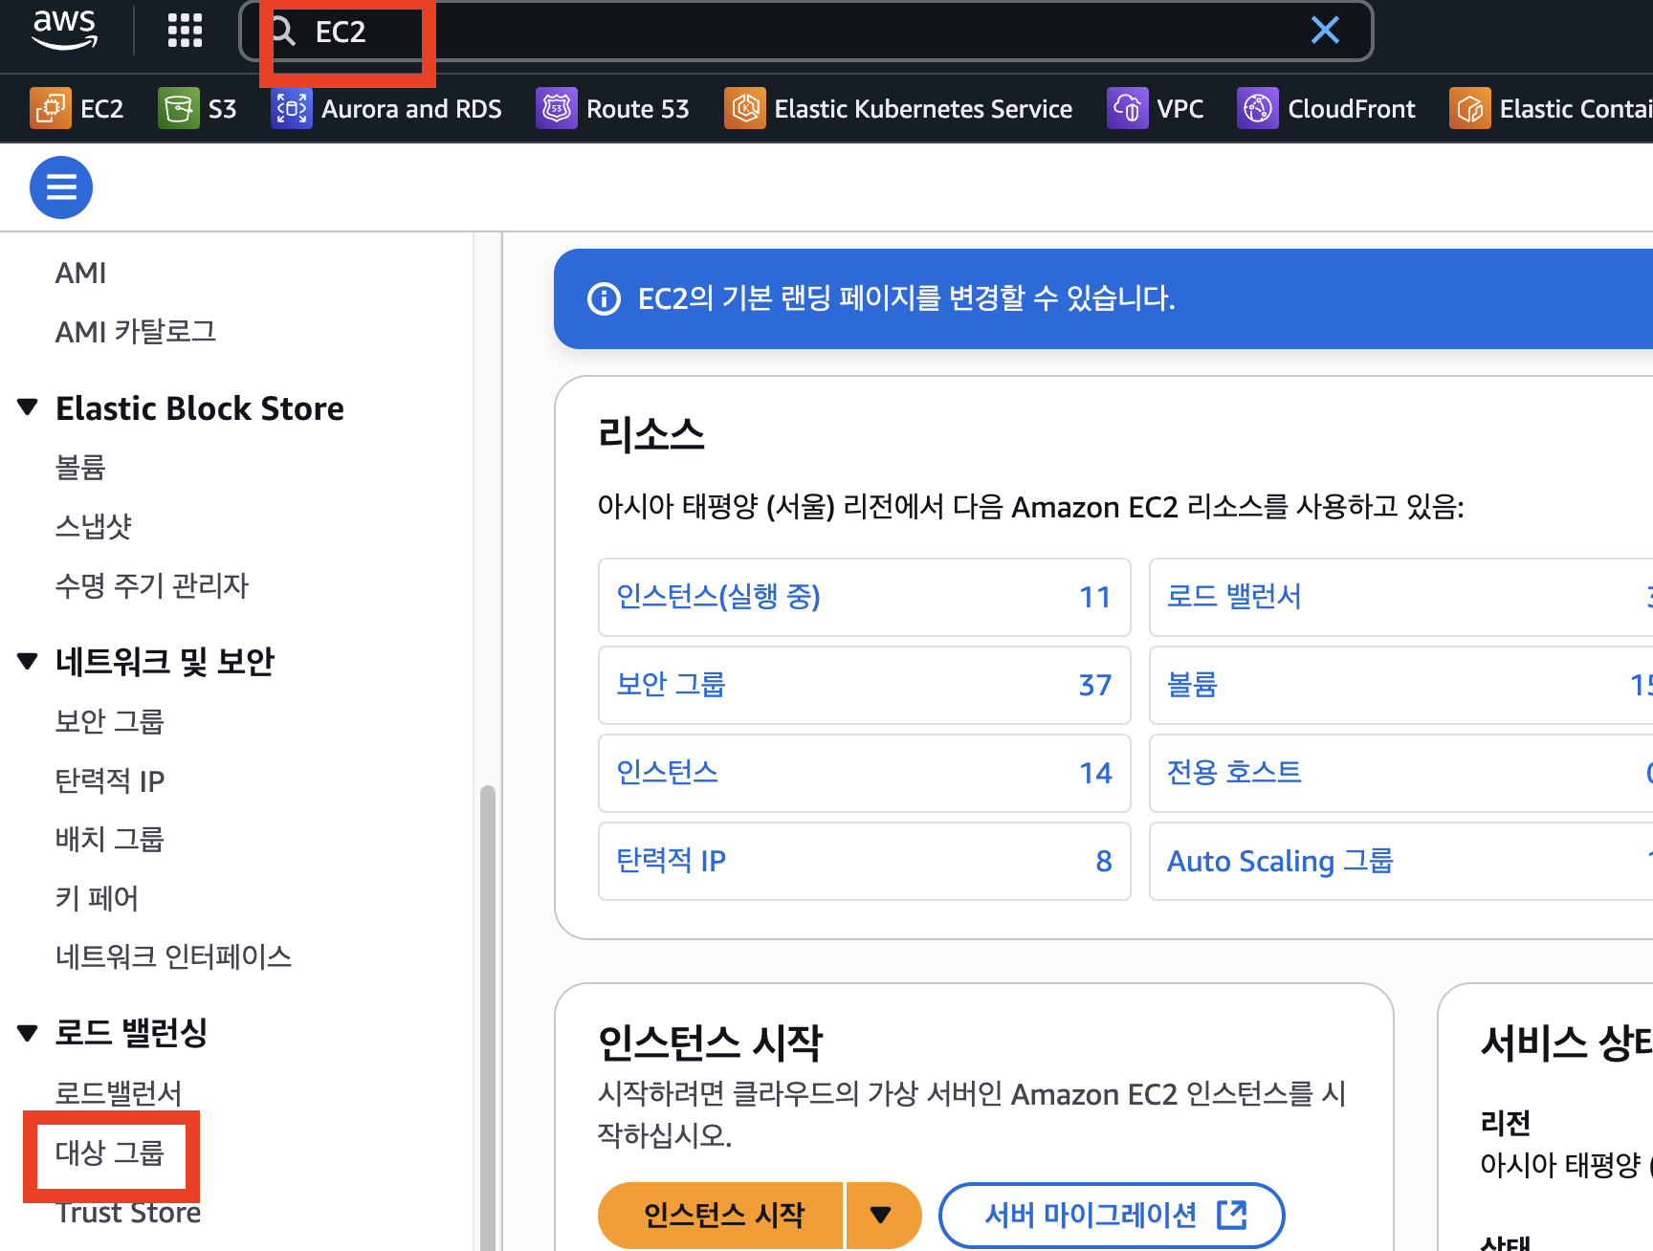The height and width of the screenshot is (1251, 1653).
Task: Toggle the side navigation hamburger button
Action: pyautogui.click(x=61, y=187)
